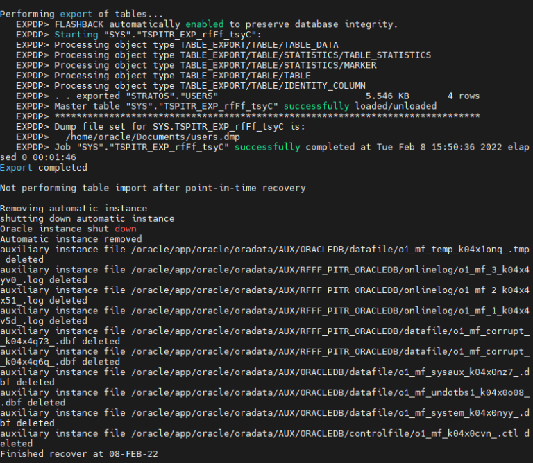Click "successfully loaded/unloaded" in Master table line
Image resolution: width=533 pixels, height=463 pixels.
pos(360,106)
